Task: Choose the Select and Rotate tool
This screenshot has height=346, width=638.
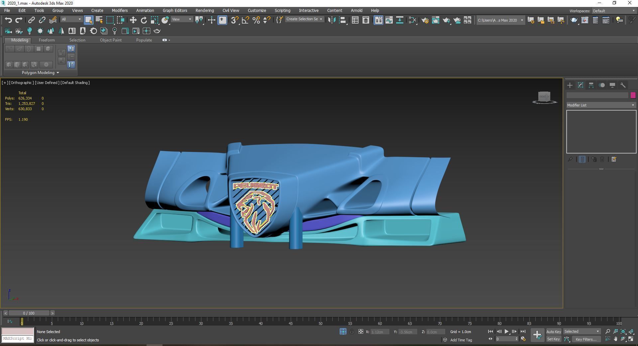Action: (144, 20)
